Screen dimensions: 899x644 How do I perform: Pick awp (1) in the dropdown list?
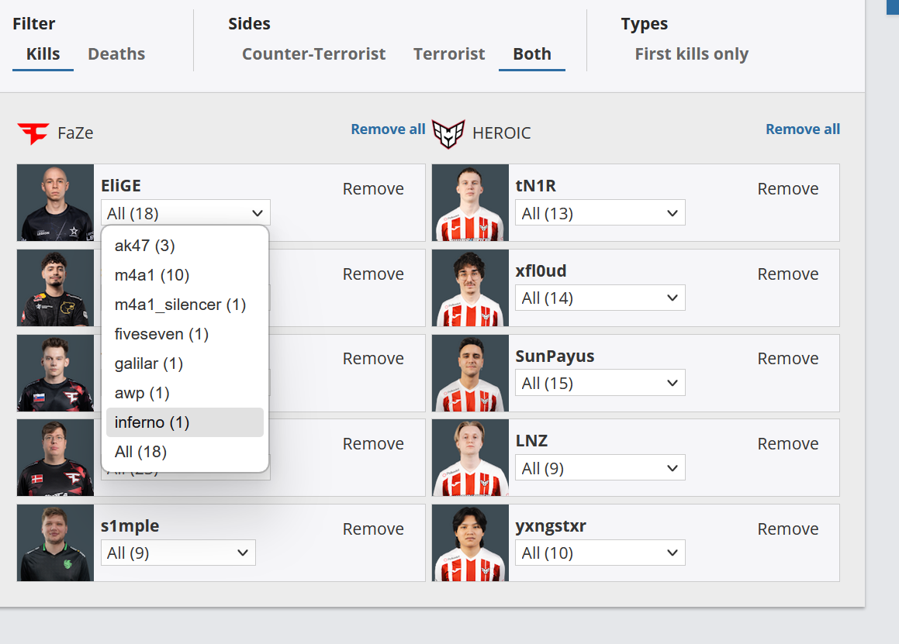point(142,393)
